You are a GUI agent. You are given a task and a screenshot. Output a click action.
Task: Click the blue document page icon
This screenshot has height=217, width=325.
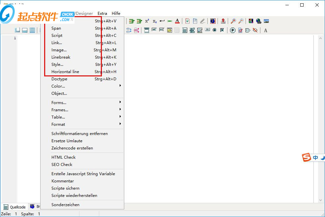point(195,21)
